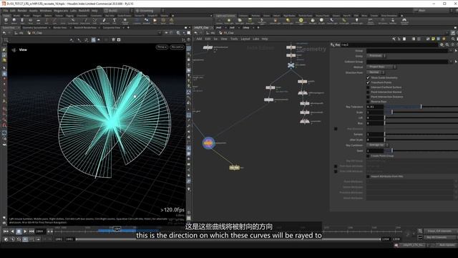Click the Group input field
The image size is (458, 258).
click(x=407, y=51)
